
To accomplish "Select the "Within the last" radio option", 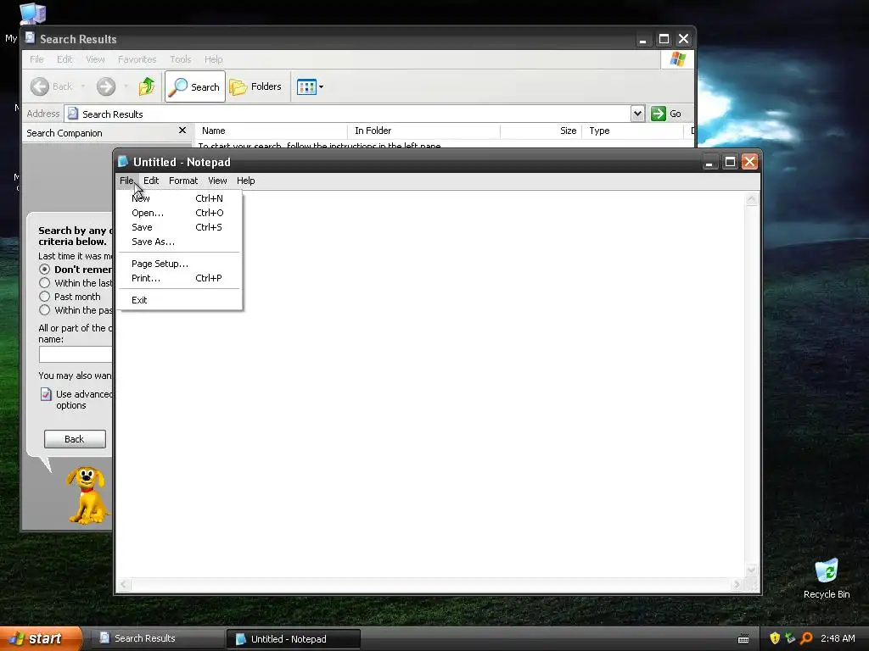I will 44,283.
